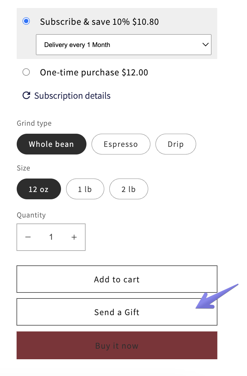This screenshot has height=376, width=247.
Task: Increase quantity with the plus icon
Action: pyautogui.click(x=74, y=237)
